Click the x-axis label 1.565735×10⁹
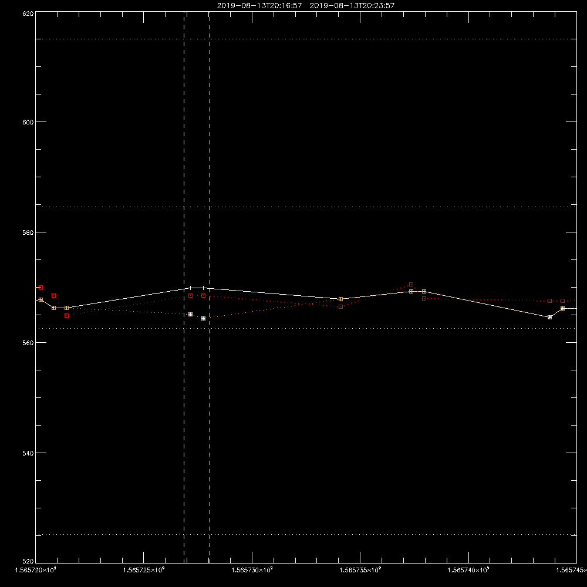The height and width of the screenshot is (587, 587). point(360,570)
